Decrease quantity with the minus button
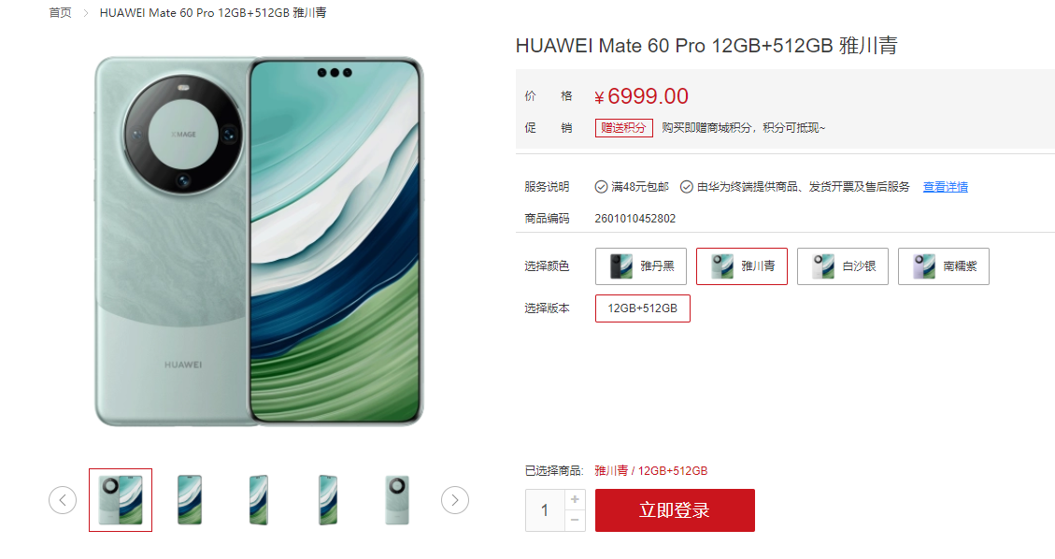 575,520
